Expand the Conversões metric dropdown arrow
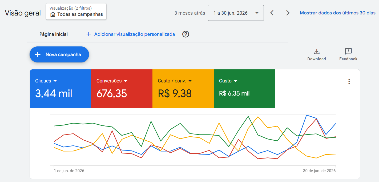Screen dimensions: 379x182 (126, 81)
